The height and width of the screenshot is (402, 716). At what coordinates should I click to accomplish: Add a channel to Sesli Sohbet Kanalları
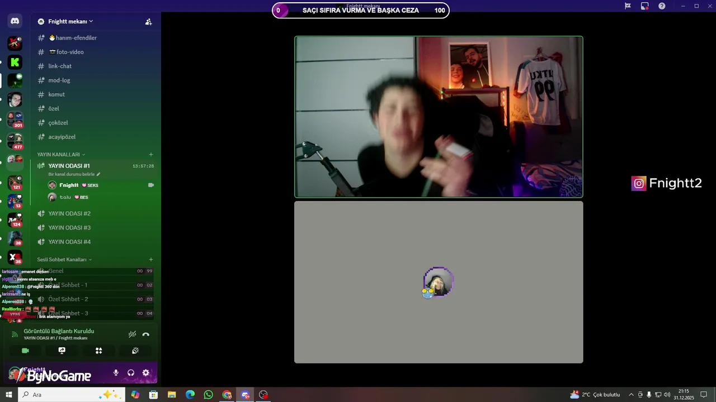point(151,260)
